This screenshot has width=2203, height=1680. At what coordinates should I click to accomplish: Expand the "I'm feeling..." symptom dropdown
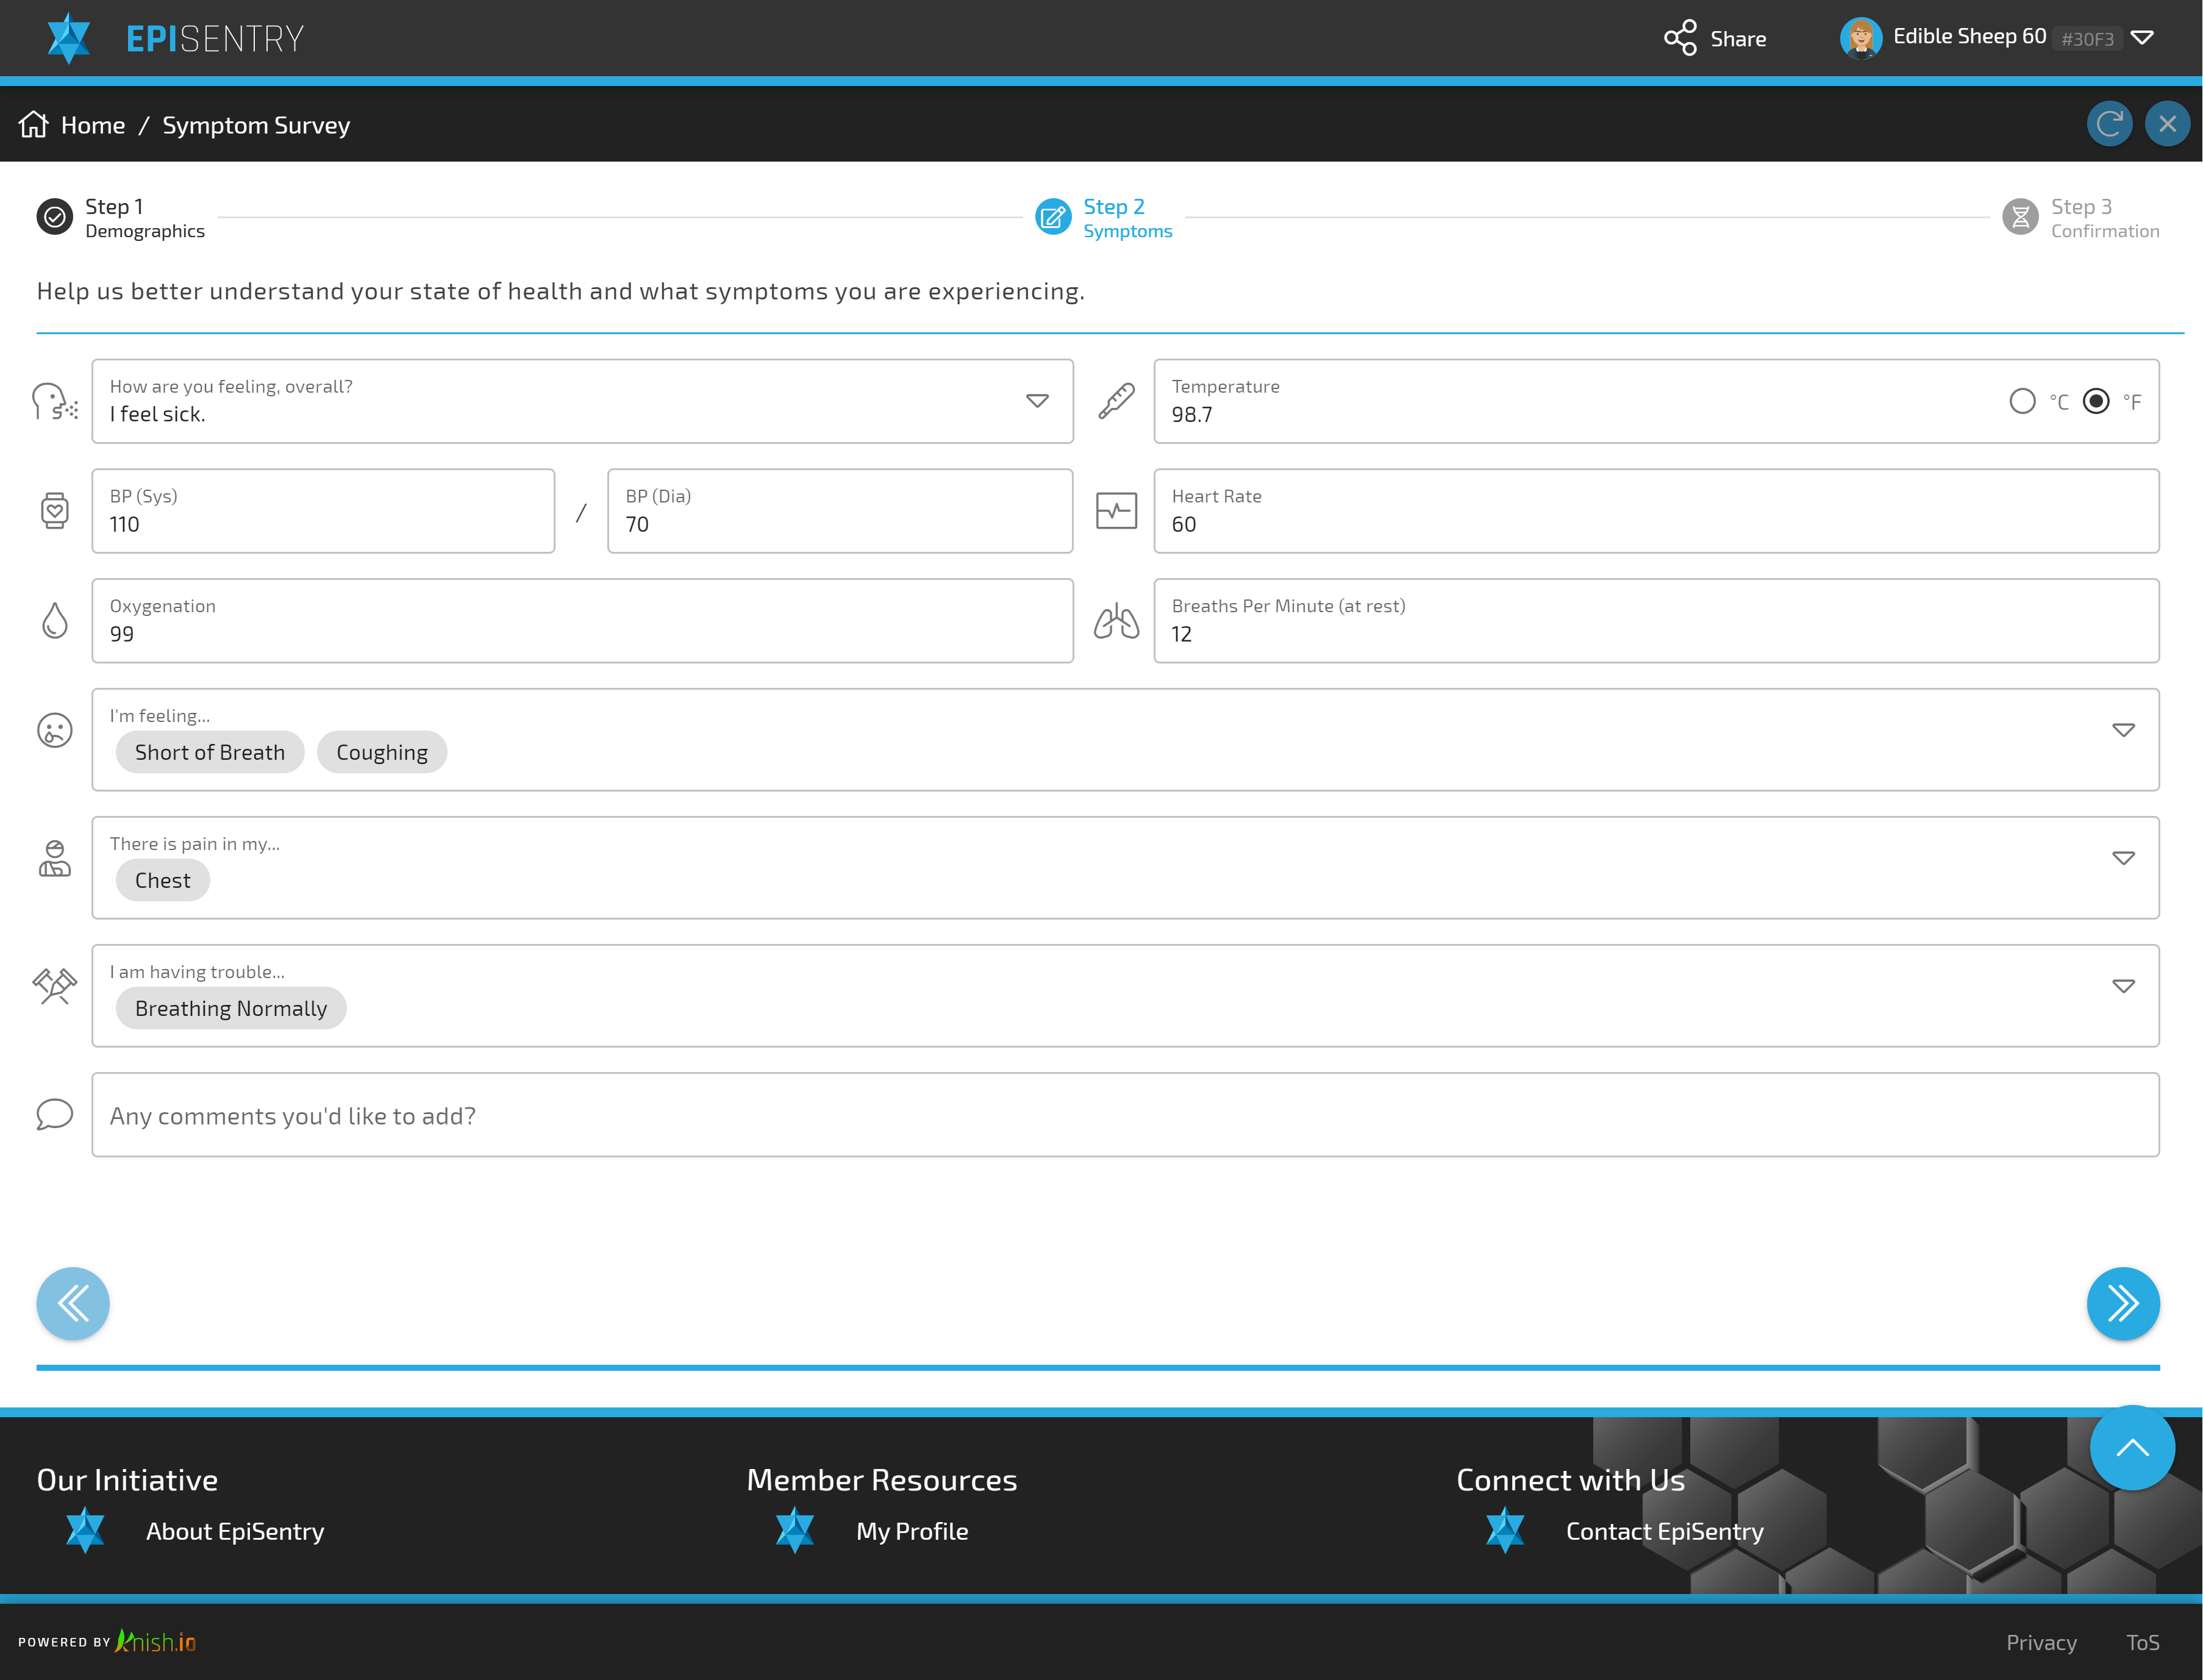click(2123, 730)
